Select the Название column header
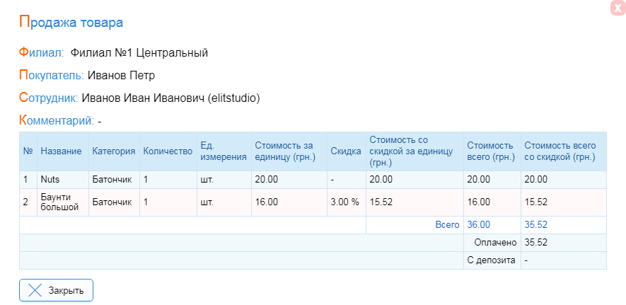This screenshot has width=626, height=305. 61,151
